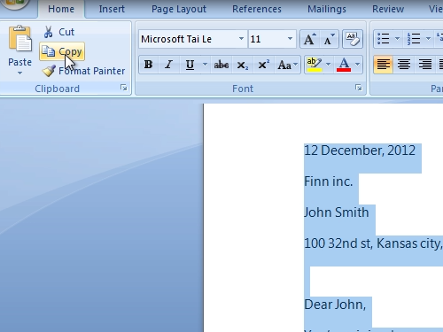This screenshot has width=443, height=332.
Task: Click the Grow Font icon
Action: coord(310,39)
